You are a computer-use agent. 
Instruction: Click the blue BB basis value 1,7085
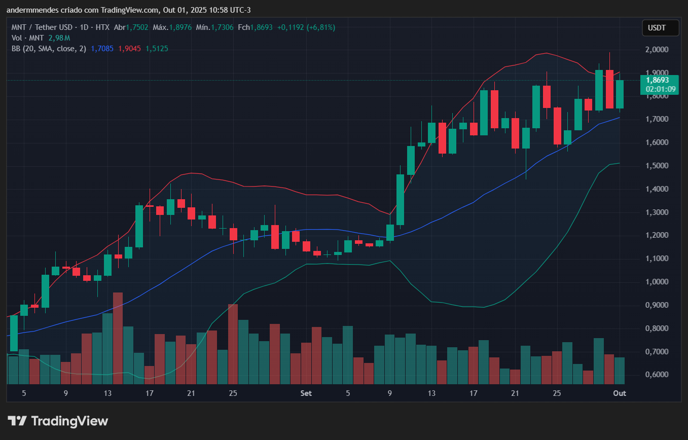click(x=102, y=49)
